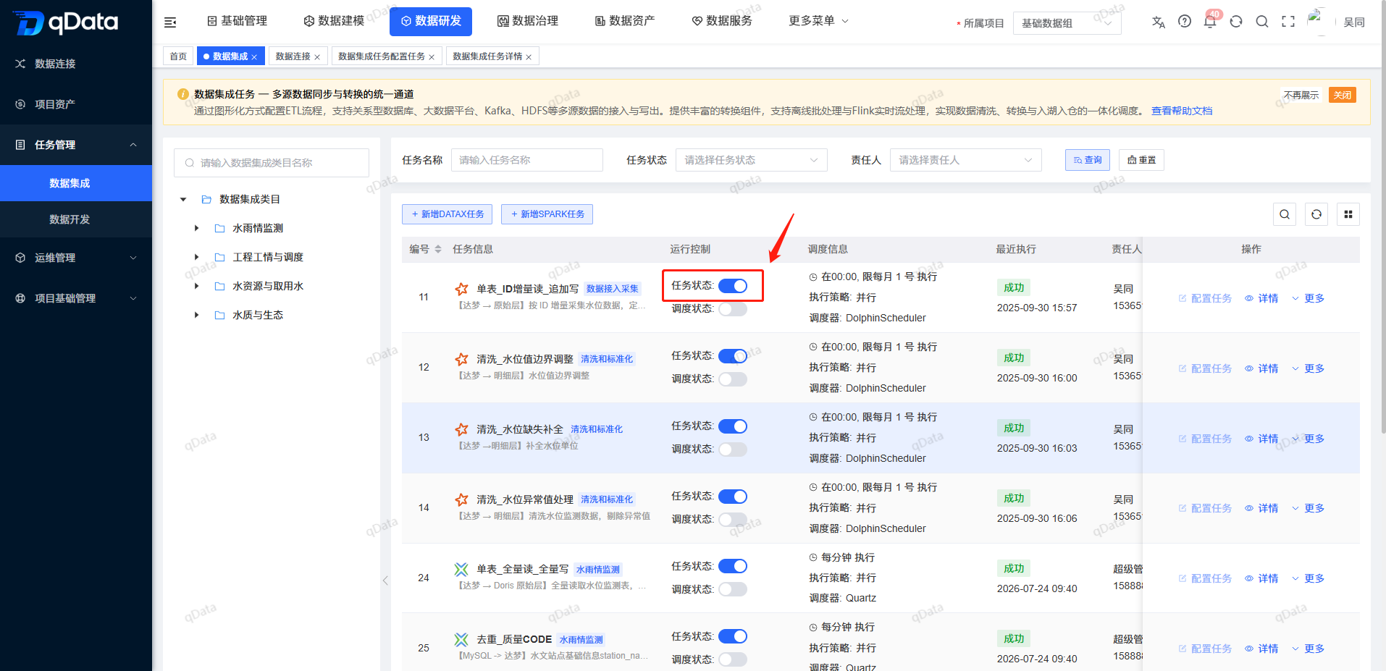Screen dimensions: 1386x671
Task: Open the 责任人 dropdown filter
Action: pyautogui.click(x=966, y=160)
